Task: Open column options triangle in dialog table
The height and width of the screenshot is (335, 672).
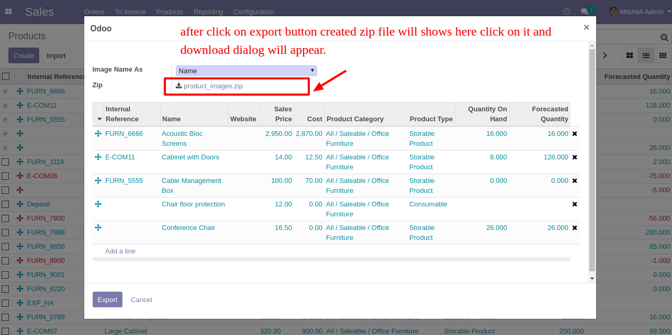Action: point(99,119)
